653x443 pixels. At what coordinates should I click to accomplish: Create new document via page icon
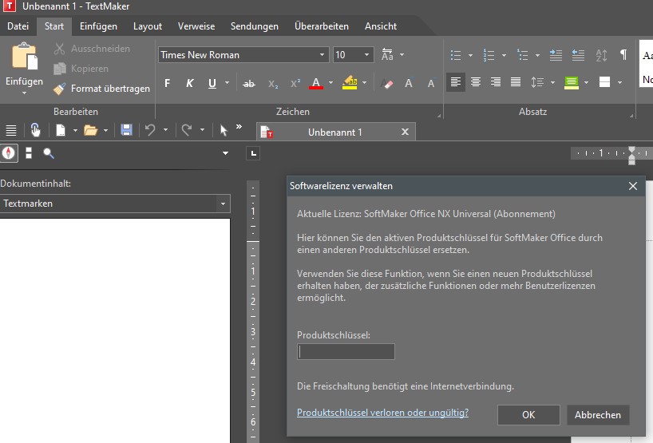[x=61, y=130]
